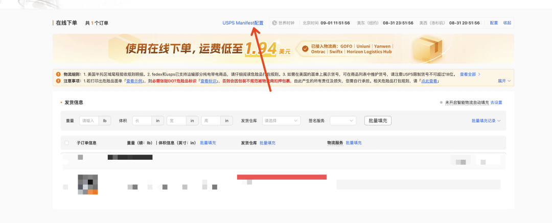Focus the weight 请输入 input field
Image resolution: width=552 pixels, height=223 pixels.
click(89, 120)
